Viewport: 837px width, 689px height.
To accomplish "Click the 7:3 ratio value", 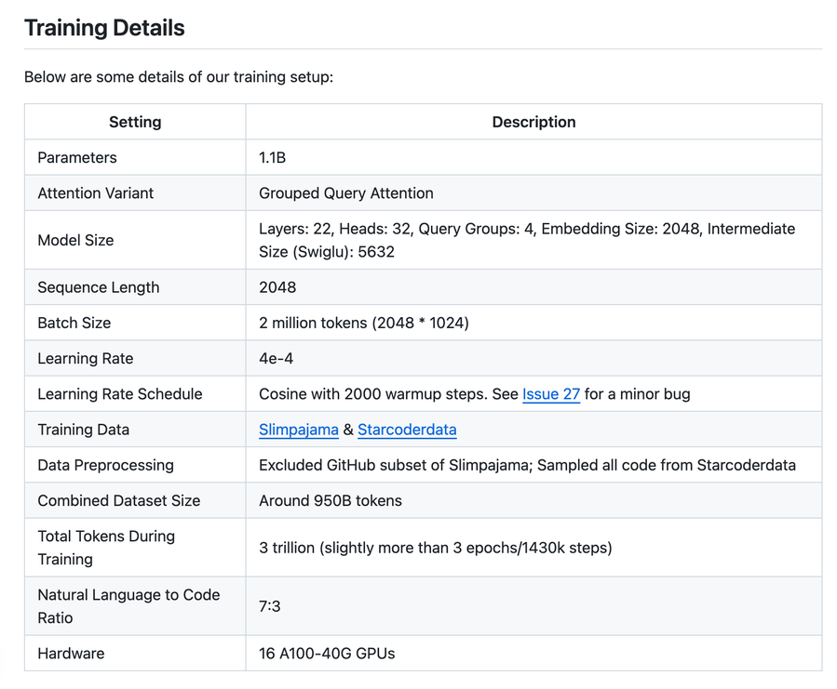I will coord(270,606).
